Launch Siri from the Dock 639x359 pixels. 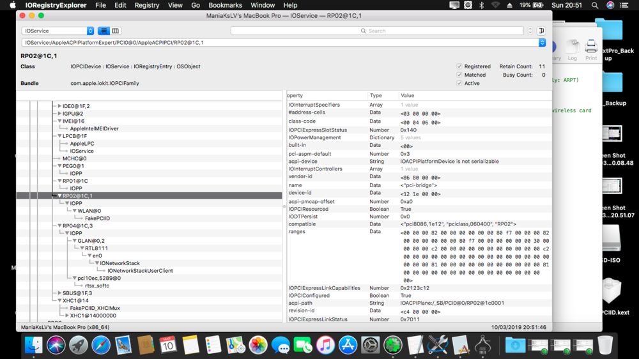(56, 345)
